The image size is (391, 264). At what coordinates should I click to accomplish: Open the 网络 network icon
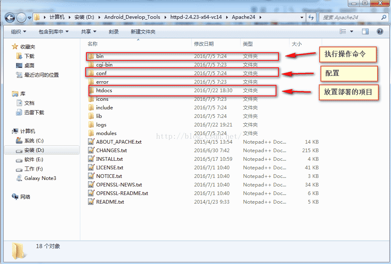click(15, 197)
